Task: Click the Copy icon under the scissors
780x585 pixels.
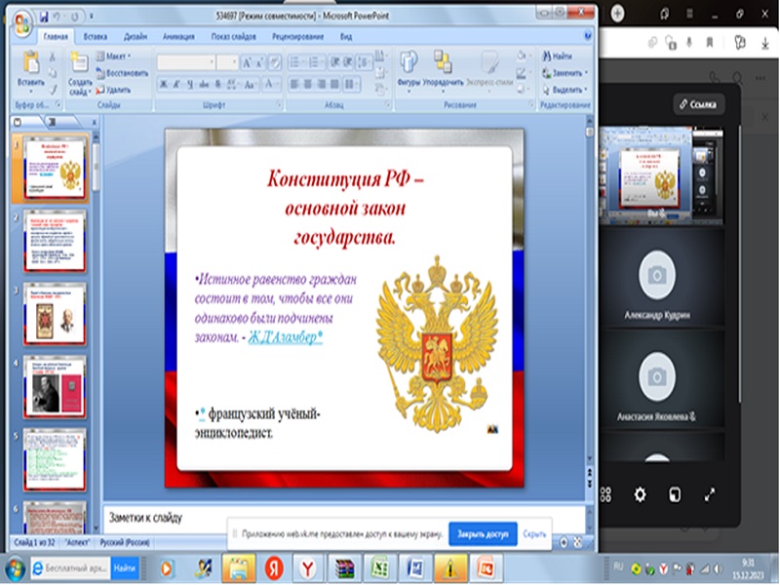Action: pyautogui.click(x=53, y=74)
